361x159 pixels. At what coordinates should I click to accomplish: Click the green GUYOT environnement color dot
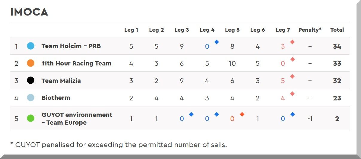[x=31, y=118]
